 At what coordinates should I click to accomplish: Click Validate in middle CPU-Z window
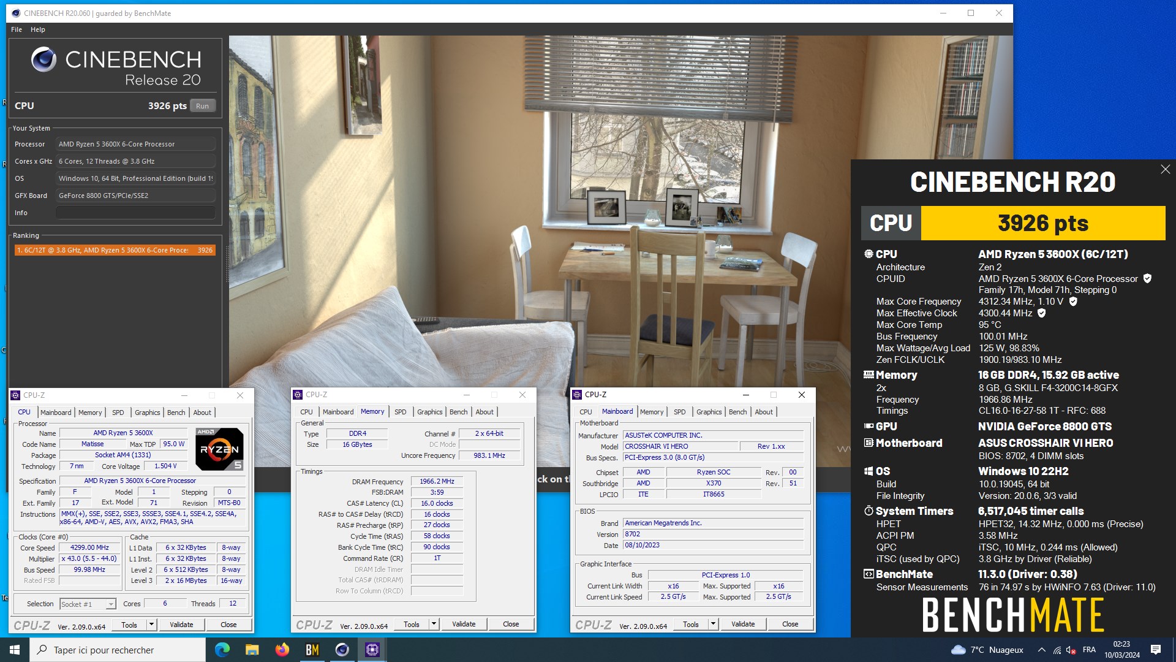[x=464, y=624]
